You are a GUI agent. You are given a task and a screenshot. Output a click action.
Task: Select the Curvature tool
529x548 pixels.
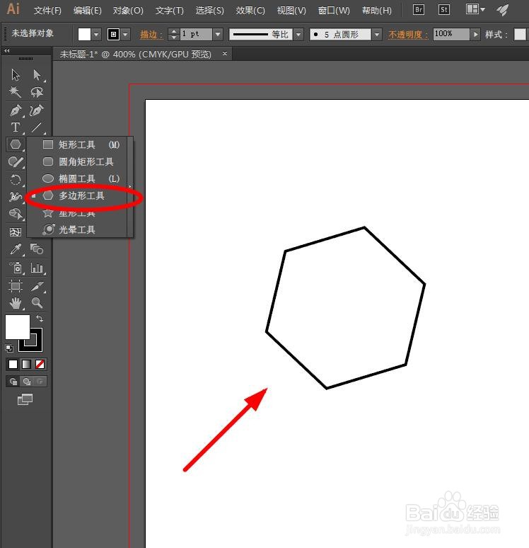click(x=37, y=110)
